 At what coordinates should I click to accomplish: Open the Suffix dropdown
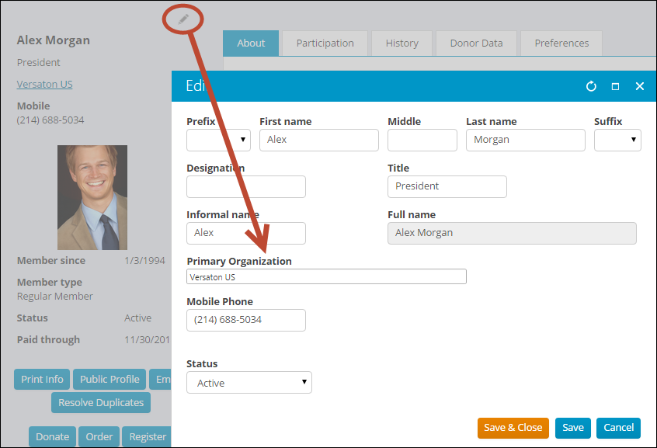coord(617,140)
